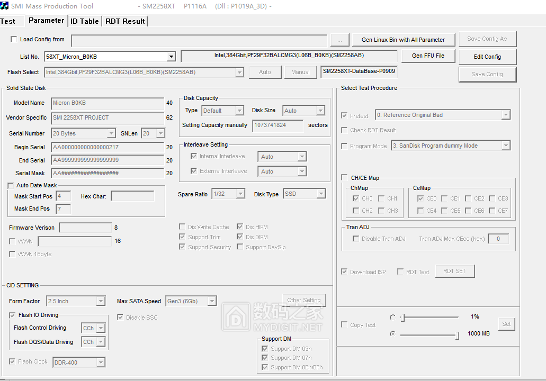Click the Other Setting button
546x381 pixels.
pos(304,300)
